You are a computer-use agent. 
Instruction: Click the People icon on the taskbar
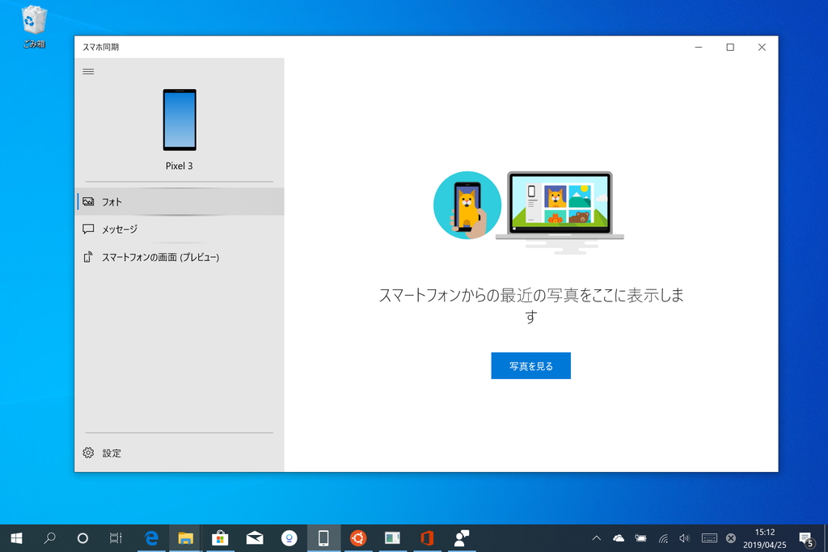(x=458, y=537)
